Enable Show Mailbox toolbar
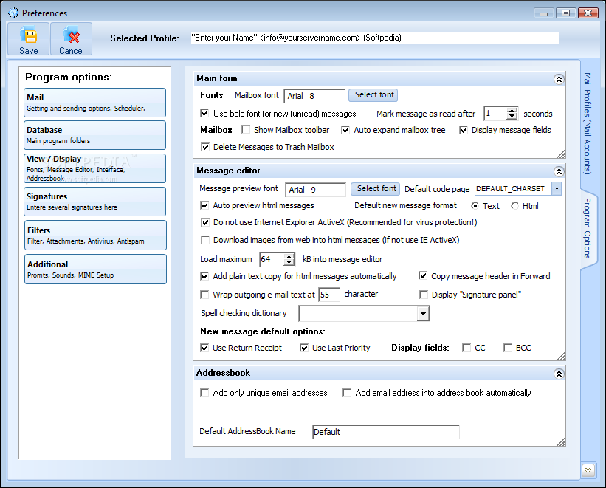Screen dimensions: 606x488 click(x=246, y=129)
